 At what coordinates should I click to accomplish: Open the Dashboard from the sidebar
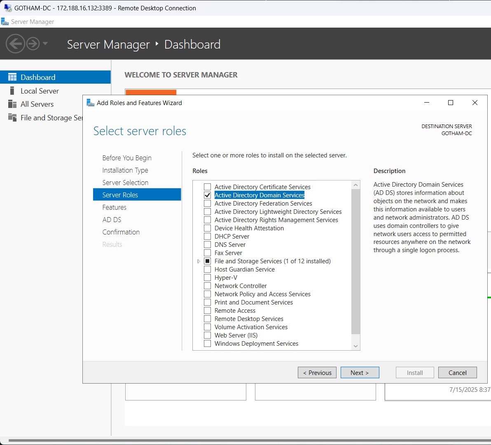coord(38,77)
